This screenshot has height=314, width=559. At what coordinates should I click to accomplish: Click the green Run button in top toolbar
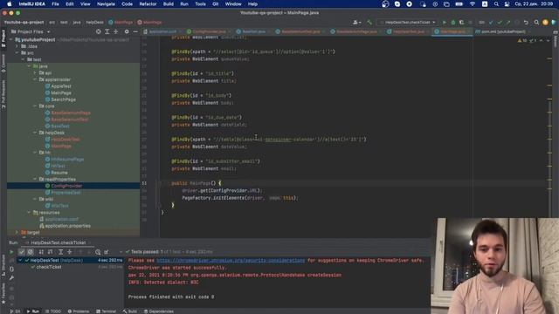tap(445, 23)
